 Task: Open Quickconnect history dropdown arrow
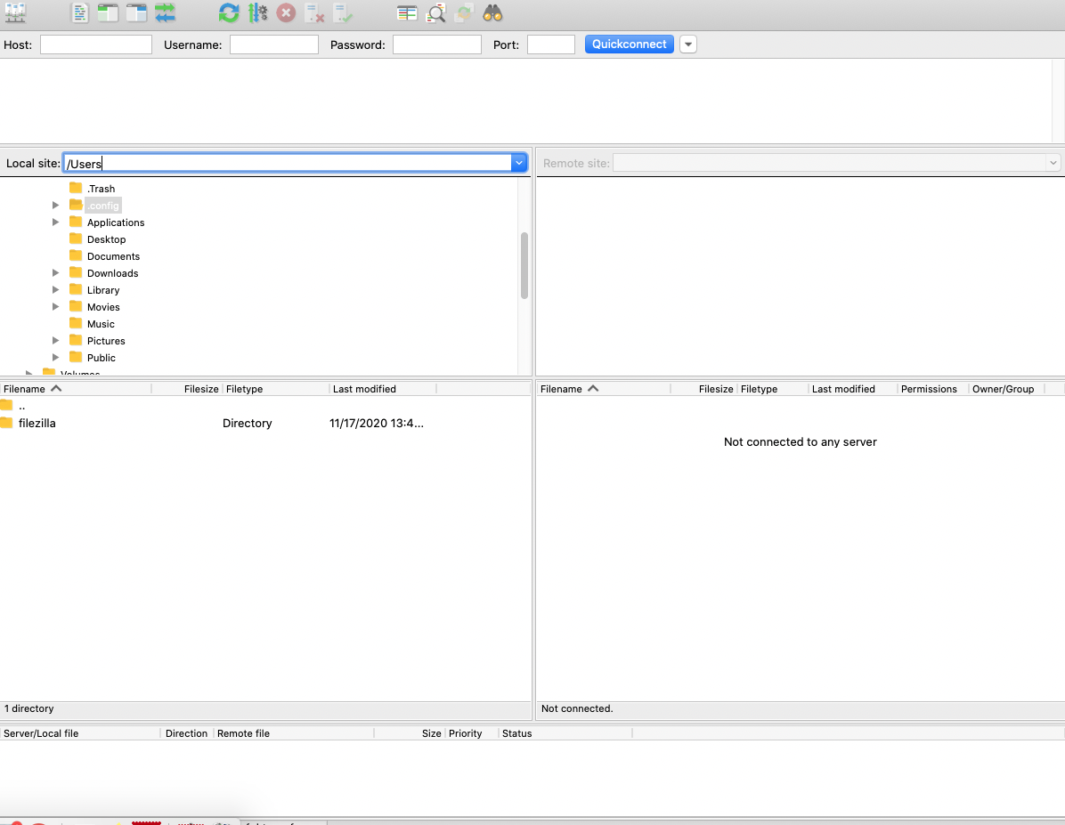(x=687, y=44)
